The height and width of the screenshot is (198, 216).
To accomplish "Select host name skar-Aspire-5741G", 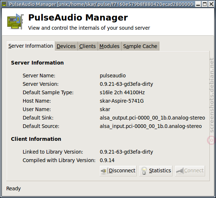I will pos(122,101).
